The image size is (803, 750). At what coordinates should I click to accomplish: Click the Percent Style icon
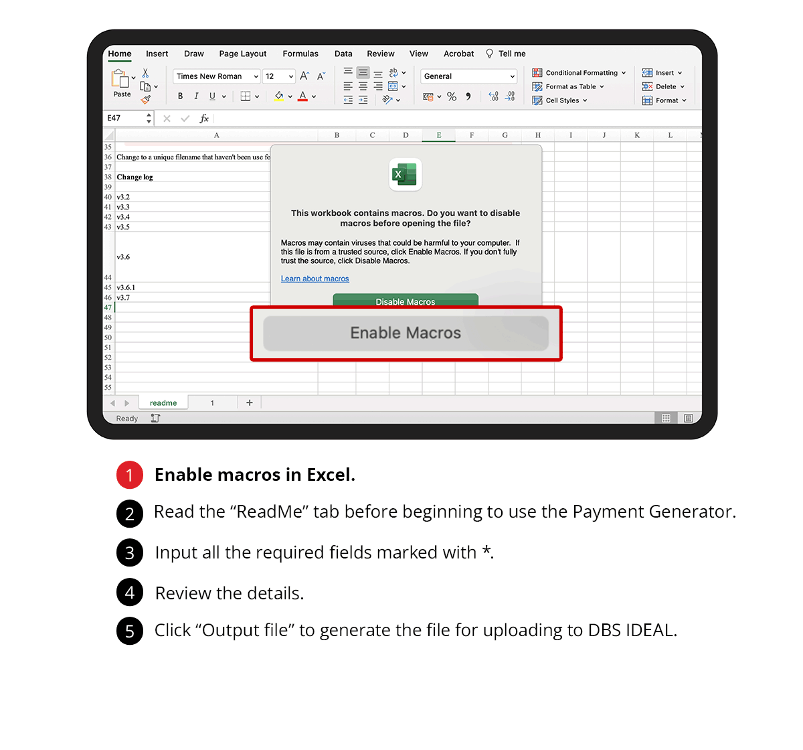(x=452, y=96)
